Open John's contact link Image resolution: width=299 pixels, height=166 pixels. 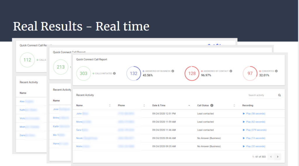[x=79, y=114]
